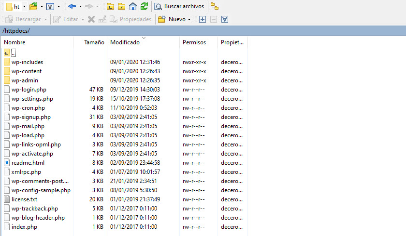This screenshot has height=236, width=406.
Task: Go to root directory folder icon
Action: (121, 6)
